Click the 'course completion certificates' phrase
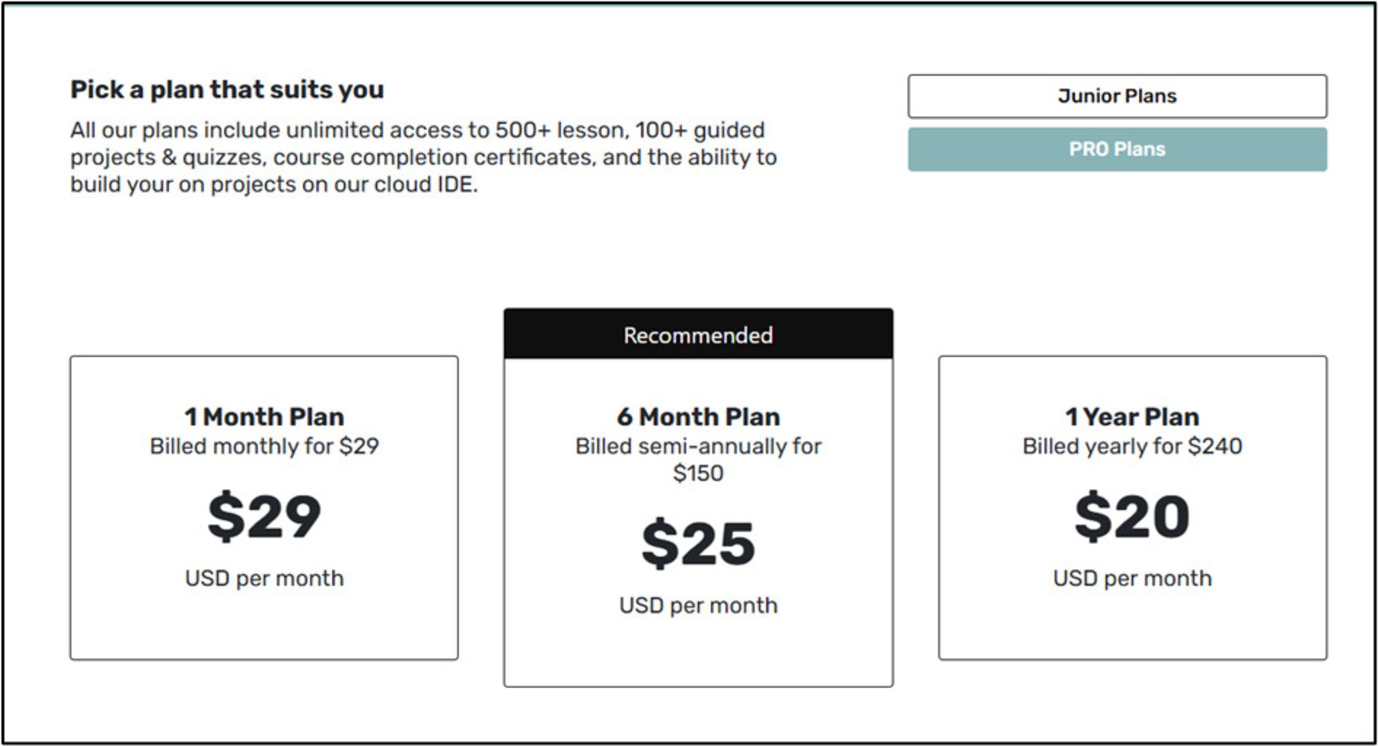 coord(433,158)
